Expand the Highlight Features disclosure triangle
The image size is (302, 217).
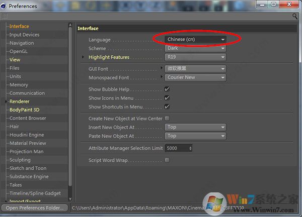pos(84,58)
